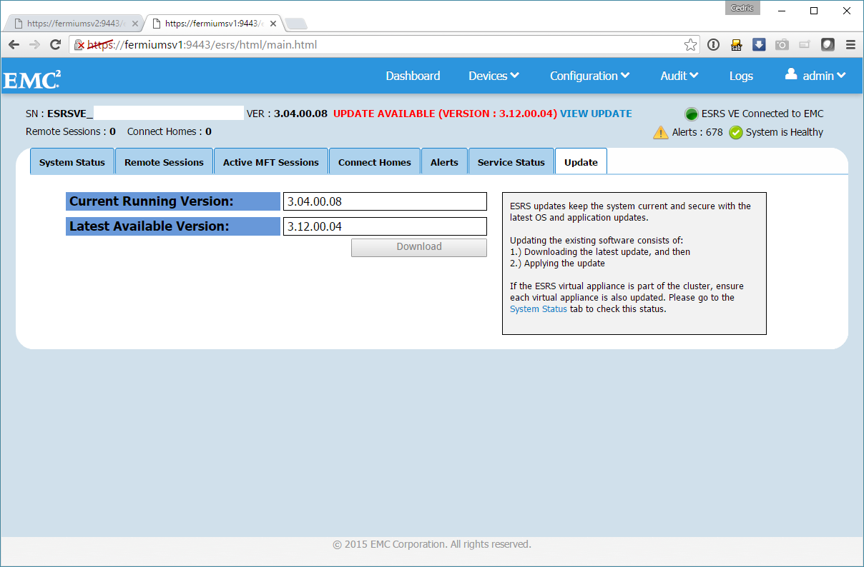
Task: Click the green ESRS connection status icon
Action: tap(691, 114)
